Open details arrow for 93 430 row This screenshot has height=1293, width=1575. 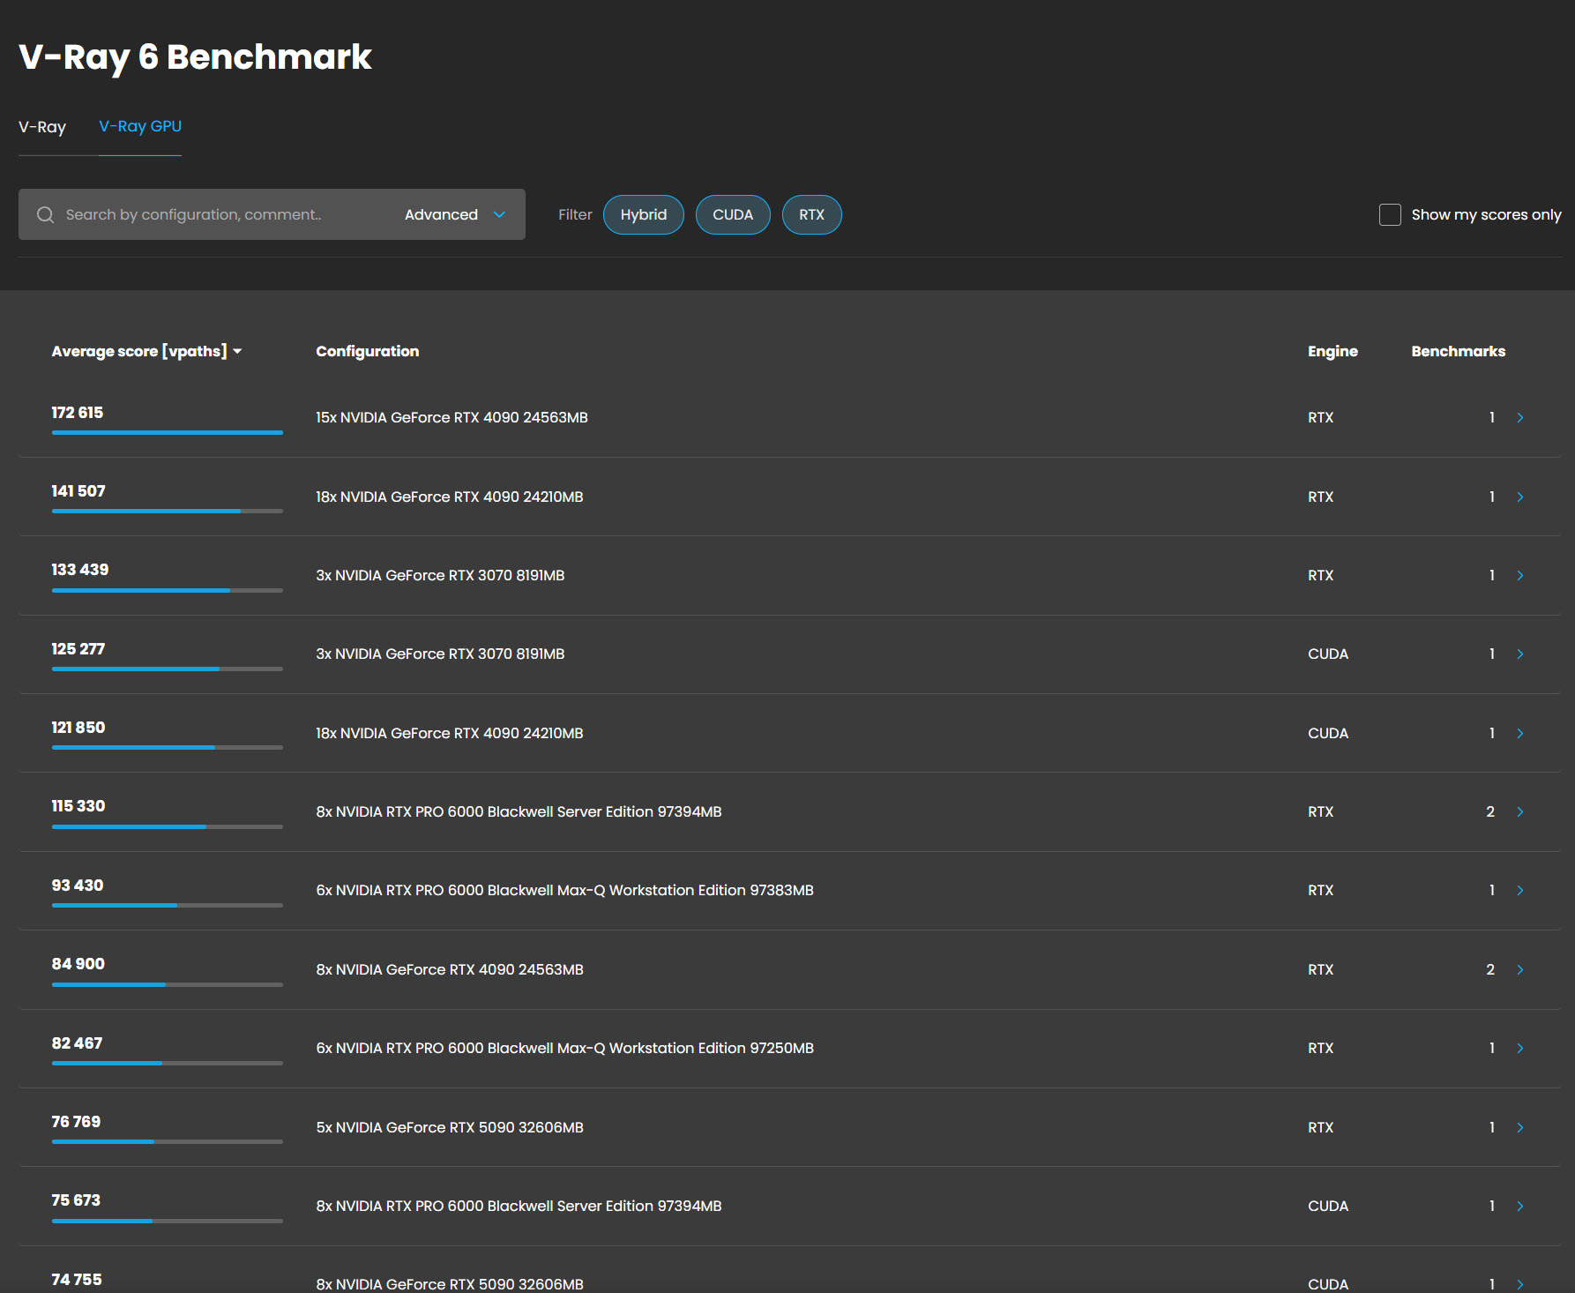pos(1520,890)
